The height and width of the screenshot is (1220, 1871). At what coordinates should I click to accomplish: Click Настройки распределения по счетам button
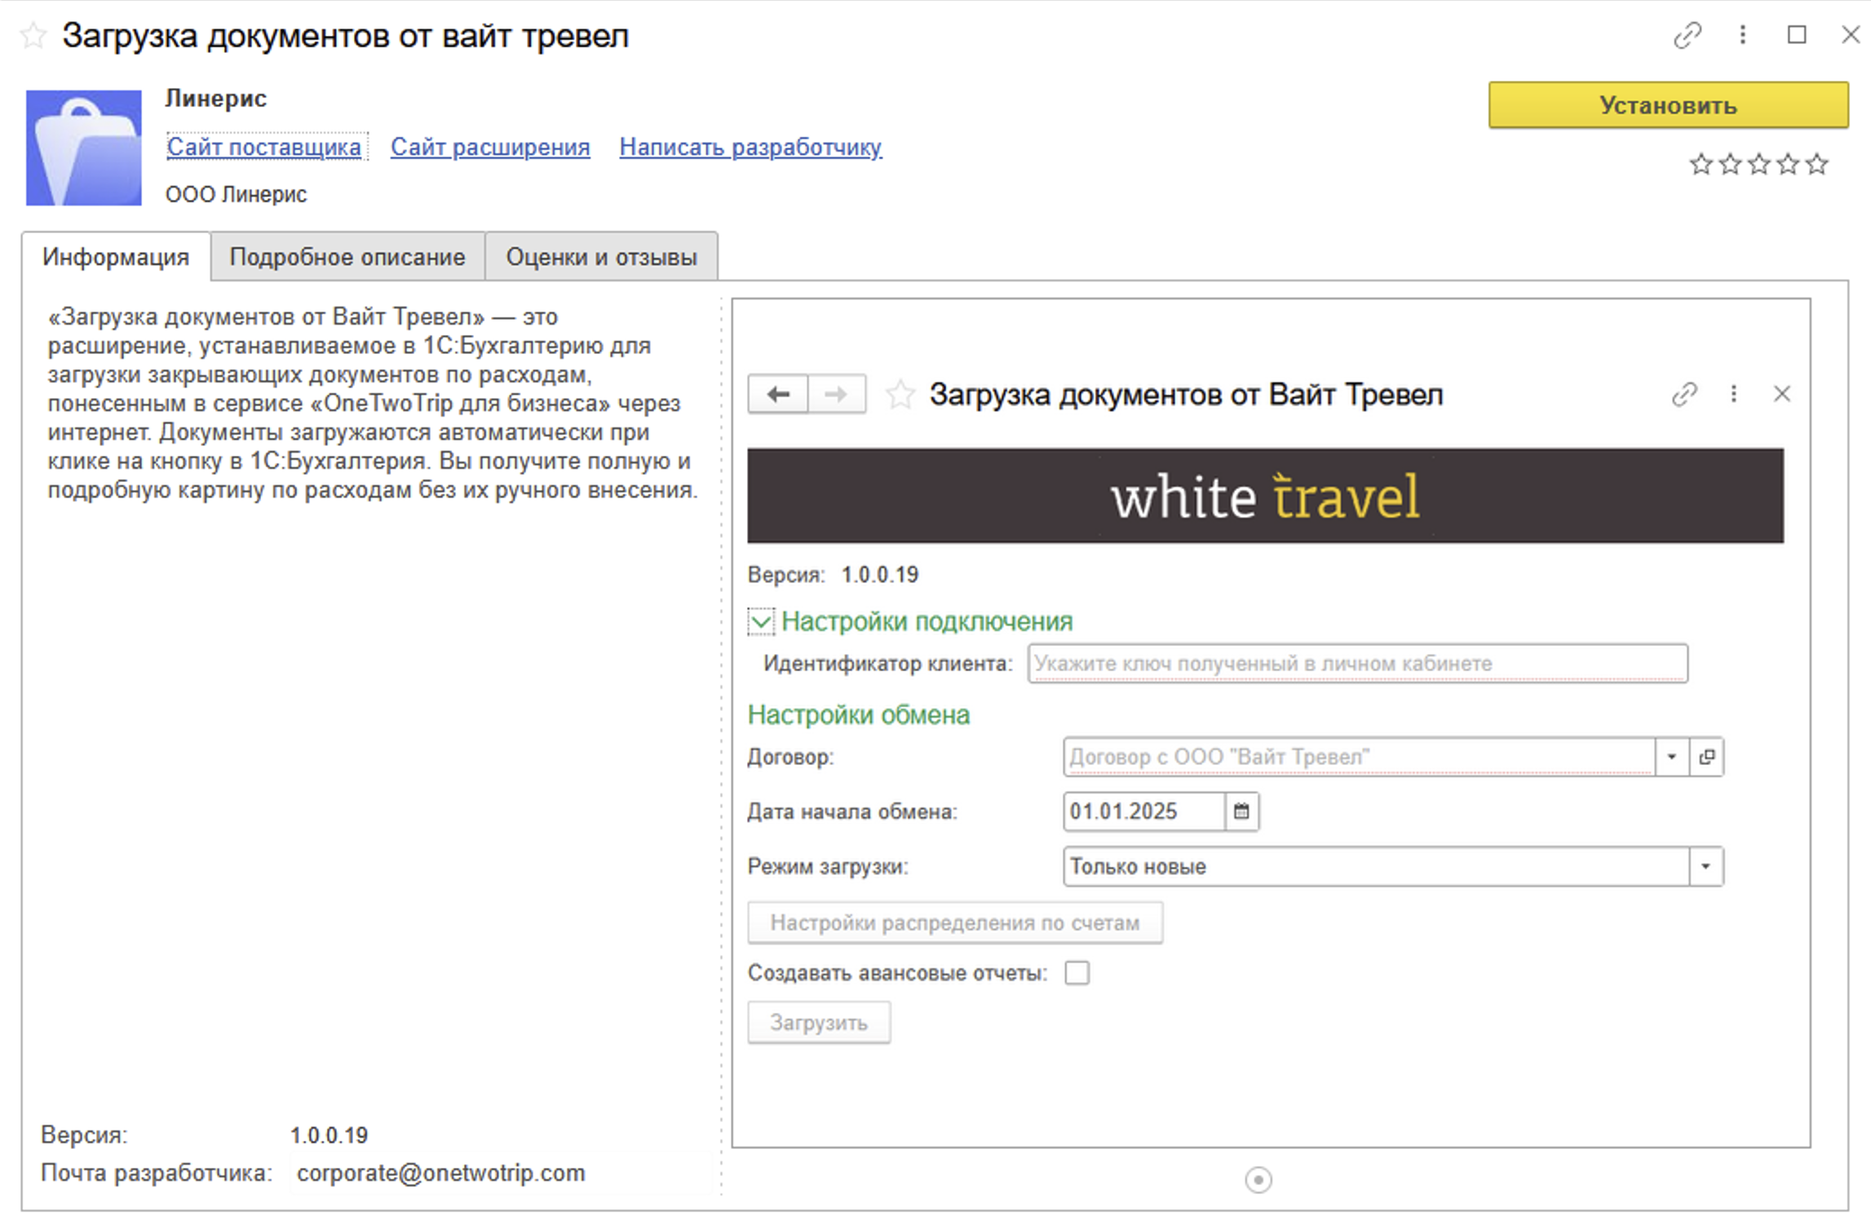pyautogui.click(x=955, y=923)
